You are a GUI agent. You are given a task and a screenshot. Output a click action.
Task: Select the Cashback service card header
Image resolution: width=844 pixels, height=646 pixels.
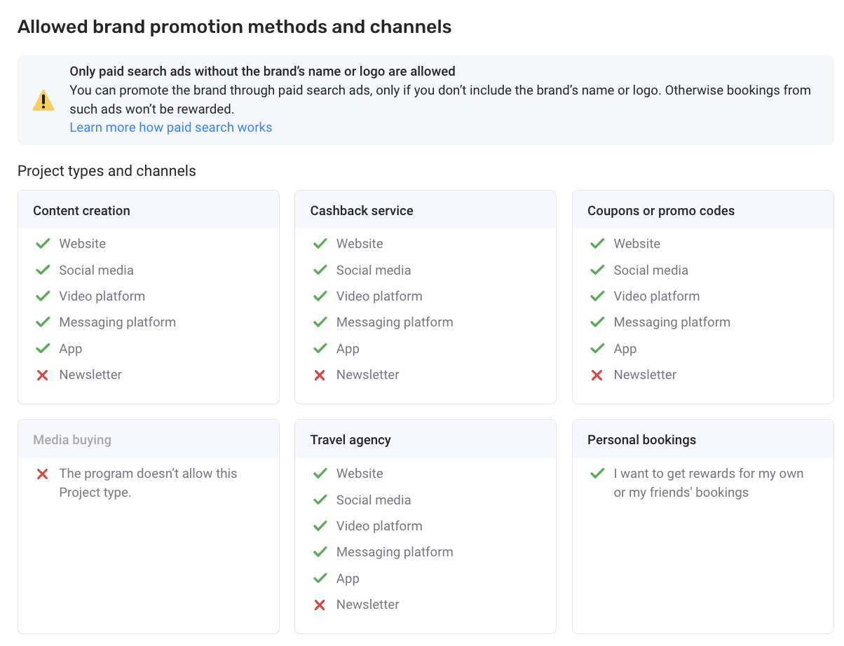(362, 211)
